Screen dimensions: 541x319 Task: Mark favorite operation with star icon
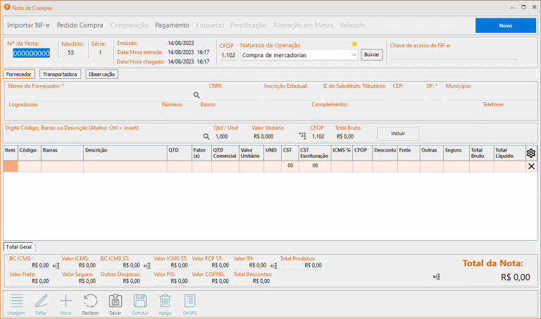coord(354,44)
